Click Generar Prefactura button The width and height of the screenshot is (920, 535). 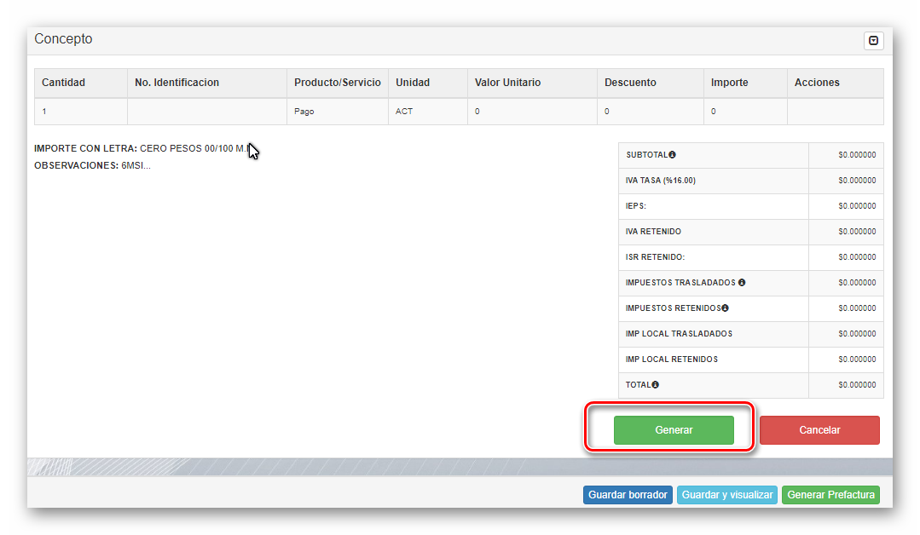pyautogui.click(x=830, y=495)
